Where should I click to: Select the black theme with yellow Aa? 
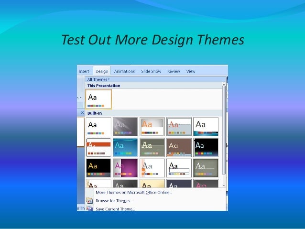[x=98, y=168]
